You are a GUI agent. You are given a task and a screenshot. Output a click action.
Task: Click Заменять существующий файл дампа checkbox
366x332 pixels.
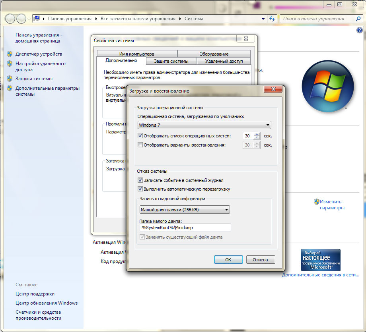click(142, 237)
